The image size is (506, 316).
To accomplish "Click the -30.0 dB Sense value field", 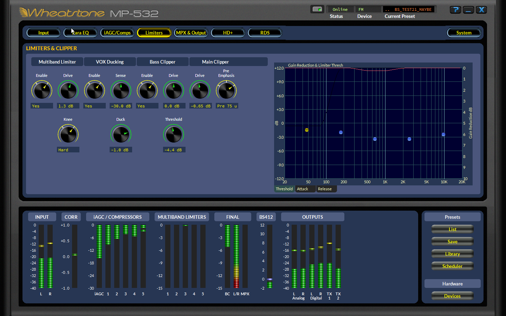I will point(121,106).
